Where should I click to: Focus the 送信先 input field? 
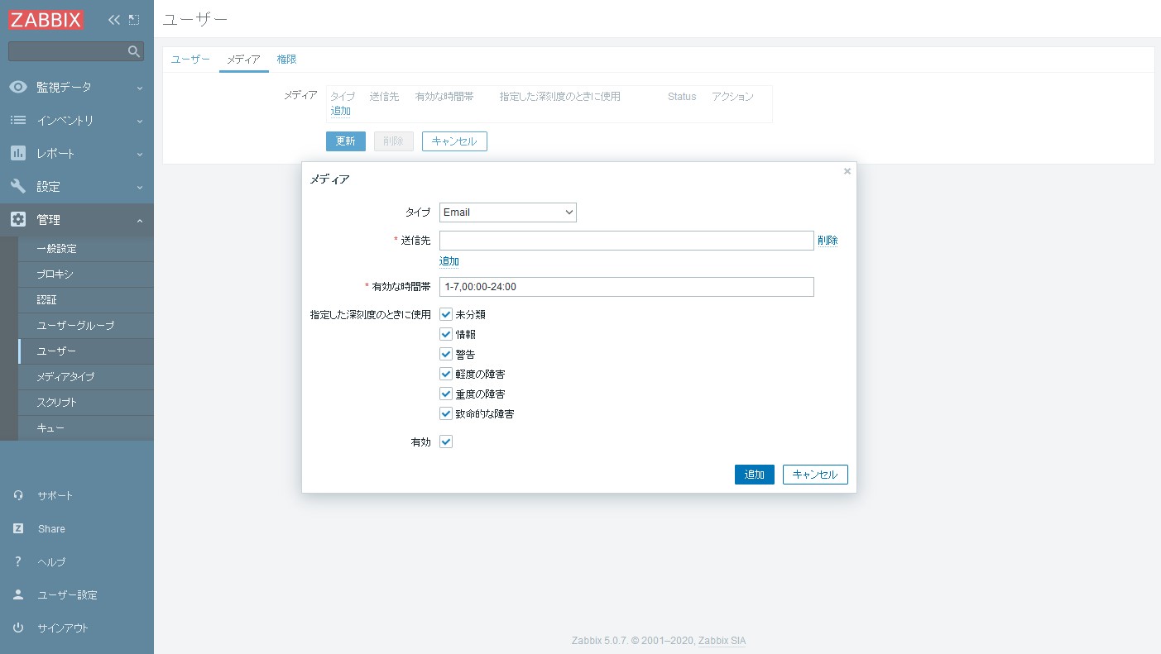626,241
